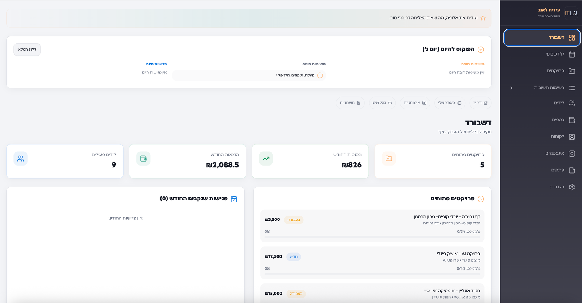Image resolution: width=582 pixels, height=303 pixels.
Task: Click the ₪15,000 project amount
Action: pos(274,294)
